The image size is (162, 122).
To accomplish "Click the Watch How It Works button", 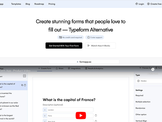I will (x=101, y=46).
